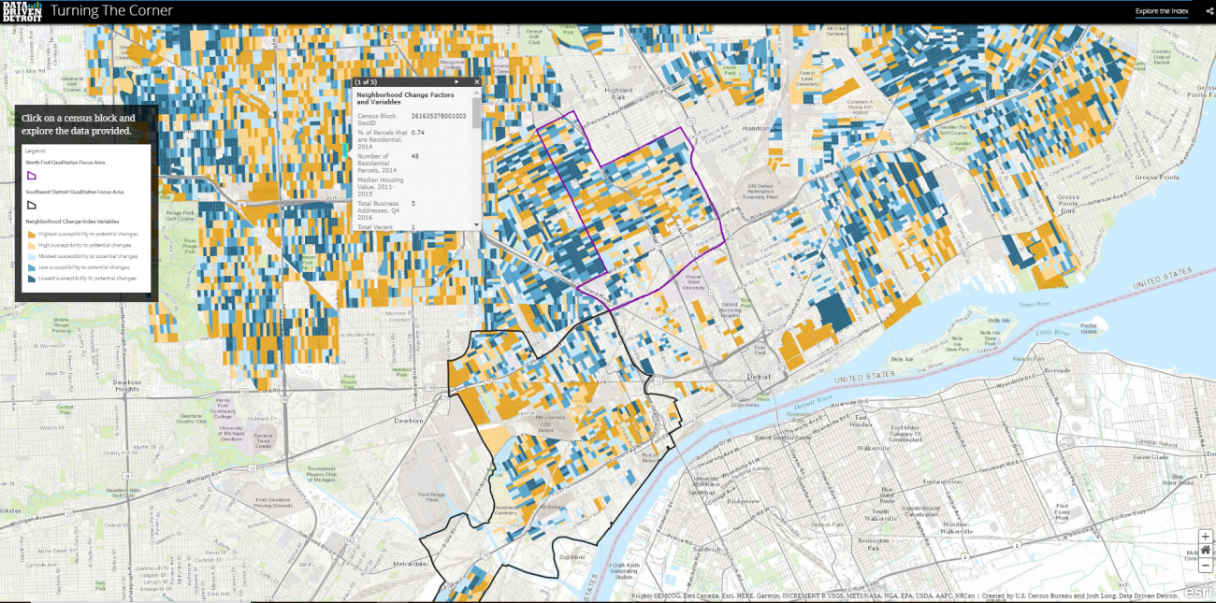Click popup scrollbar up arrow
The image size is (1216, 603).
coord(478,92)
